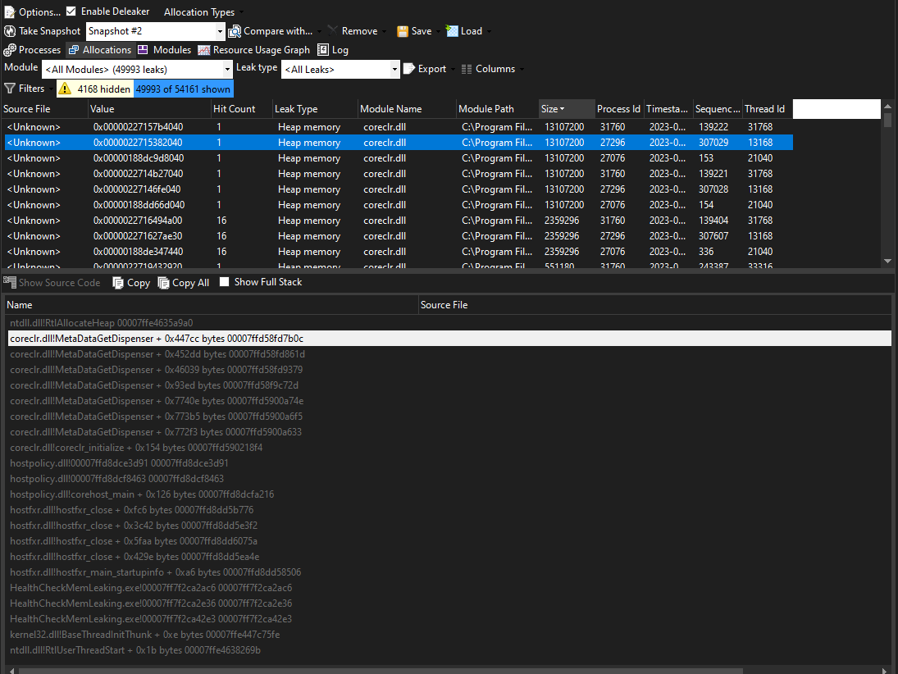Click the Processes gears icon
The height and width of the screenshot is (674, 898).
coord(10,50)
